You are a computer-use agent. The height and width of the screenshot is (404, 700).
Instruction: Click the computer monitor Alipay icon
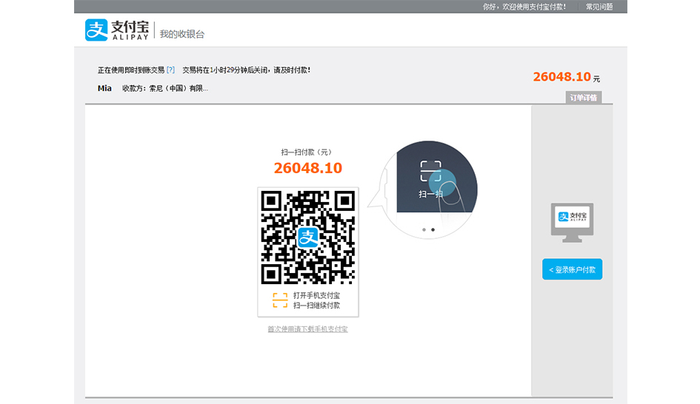coord(572,223)
